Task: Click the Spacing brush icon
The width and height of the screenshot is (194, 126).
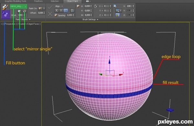Action: coord(56,15)
